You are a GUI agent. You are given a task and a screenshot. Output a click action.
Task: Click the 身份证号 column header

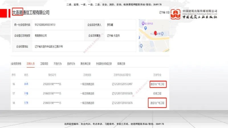tap(52, 75)
